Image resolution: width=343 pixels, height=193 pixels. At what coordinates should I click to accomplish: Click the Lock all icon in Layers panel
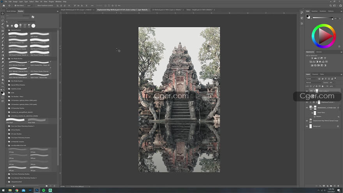point(322,86)
